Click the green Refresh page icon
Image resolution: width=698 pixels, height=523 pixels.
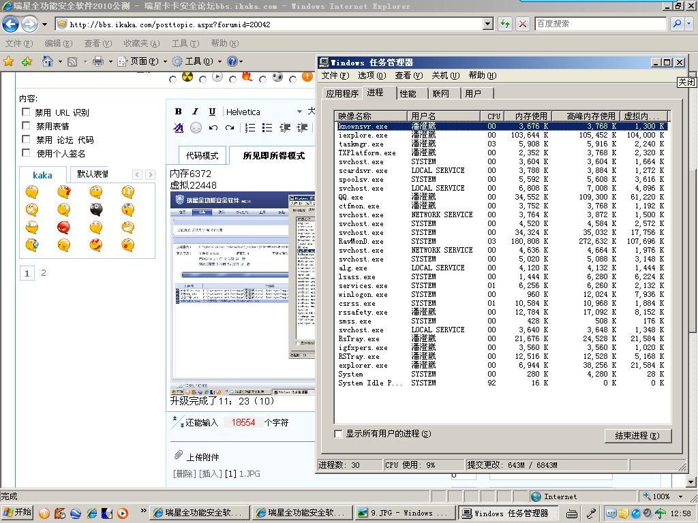pos(505,24)
